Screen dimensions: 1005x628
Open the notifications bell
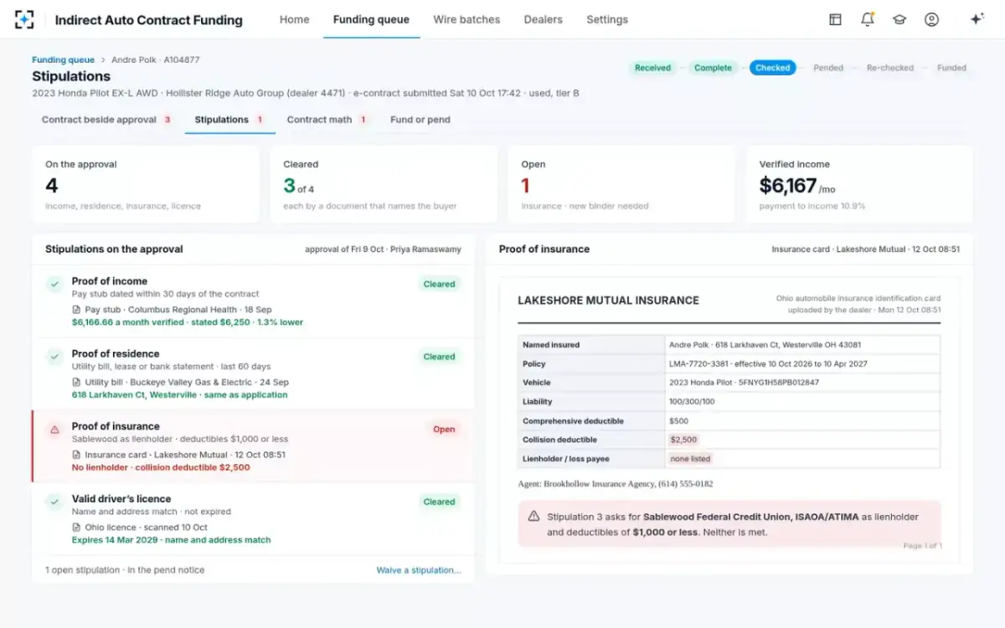tap(867, 19)
